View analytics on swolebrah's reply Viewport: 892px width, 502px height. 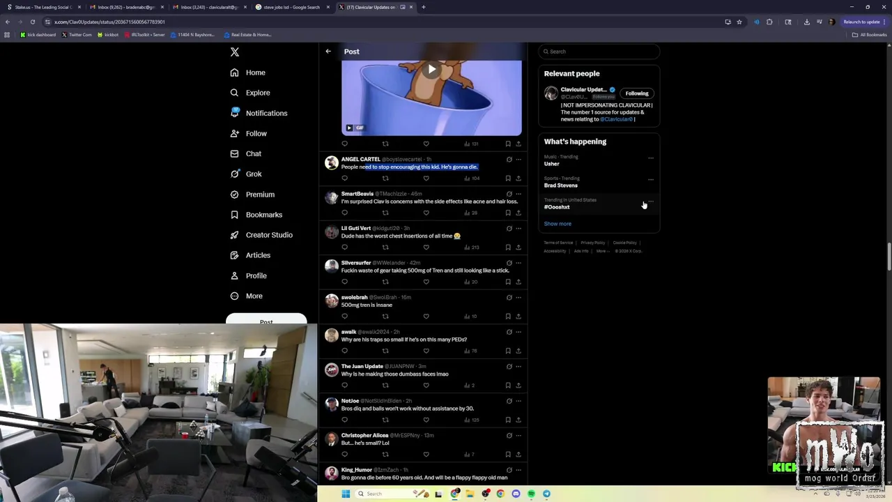[471, 317]
